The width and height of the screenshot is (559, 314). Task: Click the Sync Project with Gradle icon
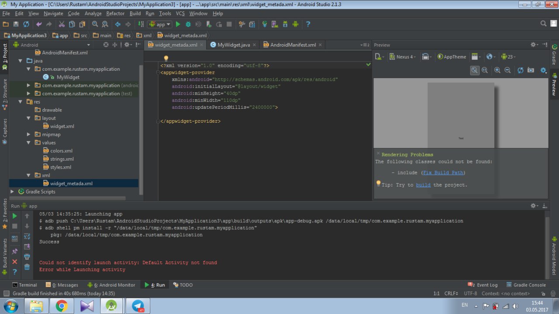[x=265, y=24]
